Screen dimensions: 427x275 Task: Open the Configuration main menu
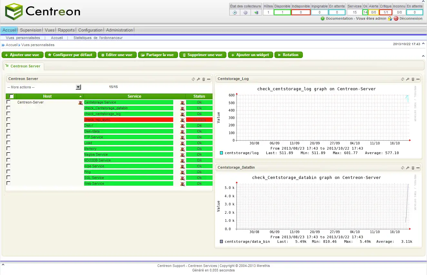coord(90,30)
